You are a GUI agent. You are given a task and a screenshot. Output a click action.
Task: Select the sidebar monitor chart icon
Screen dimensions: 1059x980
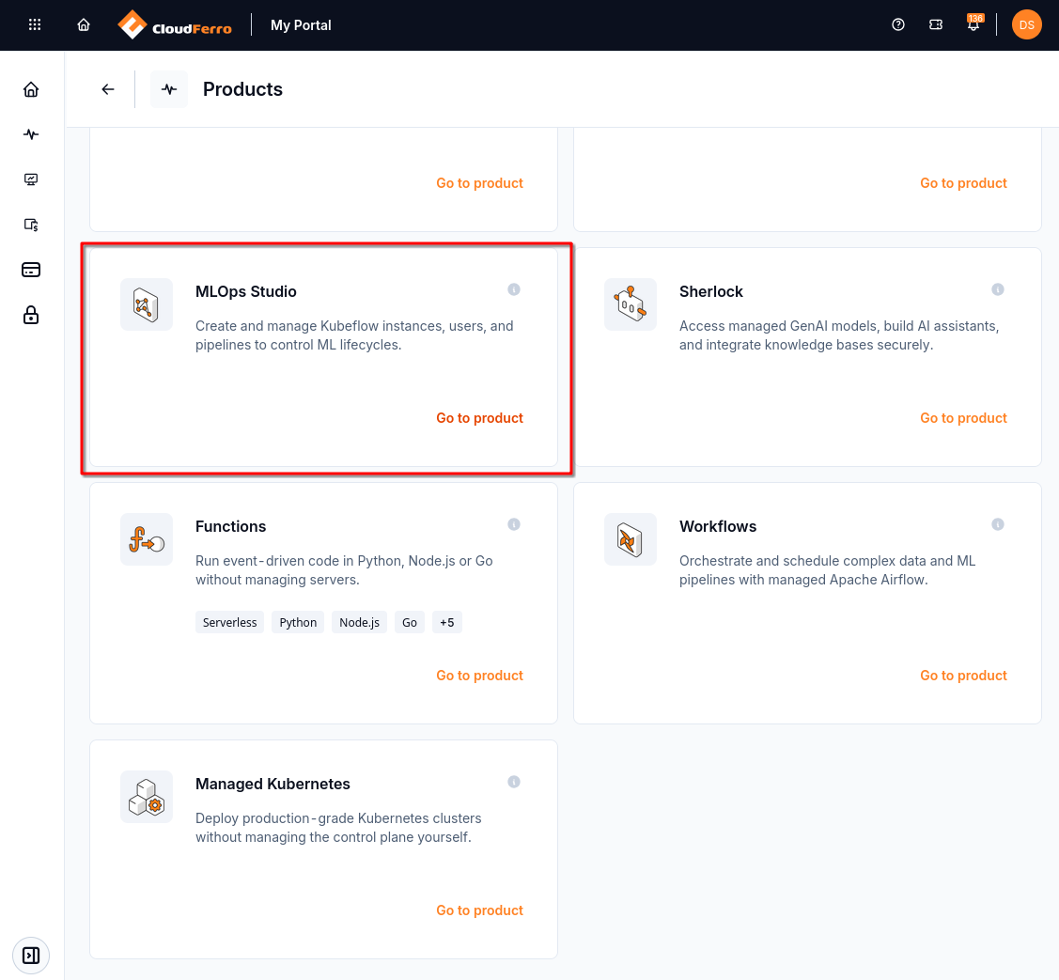coord(31,179)
